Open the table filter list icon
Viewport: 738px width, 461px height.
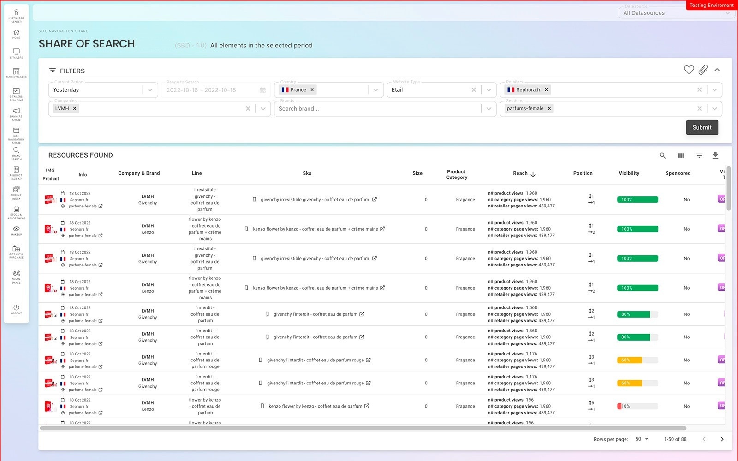pos(699,155)
